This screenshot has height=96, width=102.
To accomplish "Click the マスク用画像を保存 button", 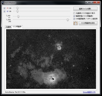I will 88,23.
